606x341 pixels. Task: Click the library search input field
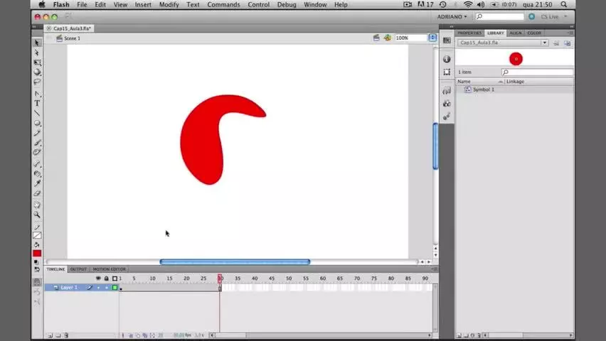coord(537,72)
